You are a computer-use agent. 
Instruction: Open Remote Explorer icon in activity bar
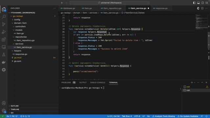click(x=4, y=47)
